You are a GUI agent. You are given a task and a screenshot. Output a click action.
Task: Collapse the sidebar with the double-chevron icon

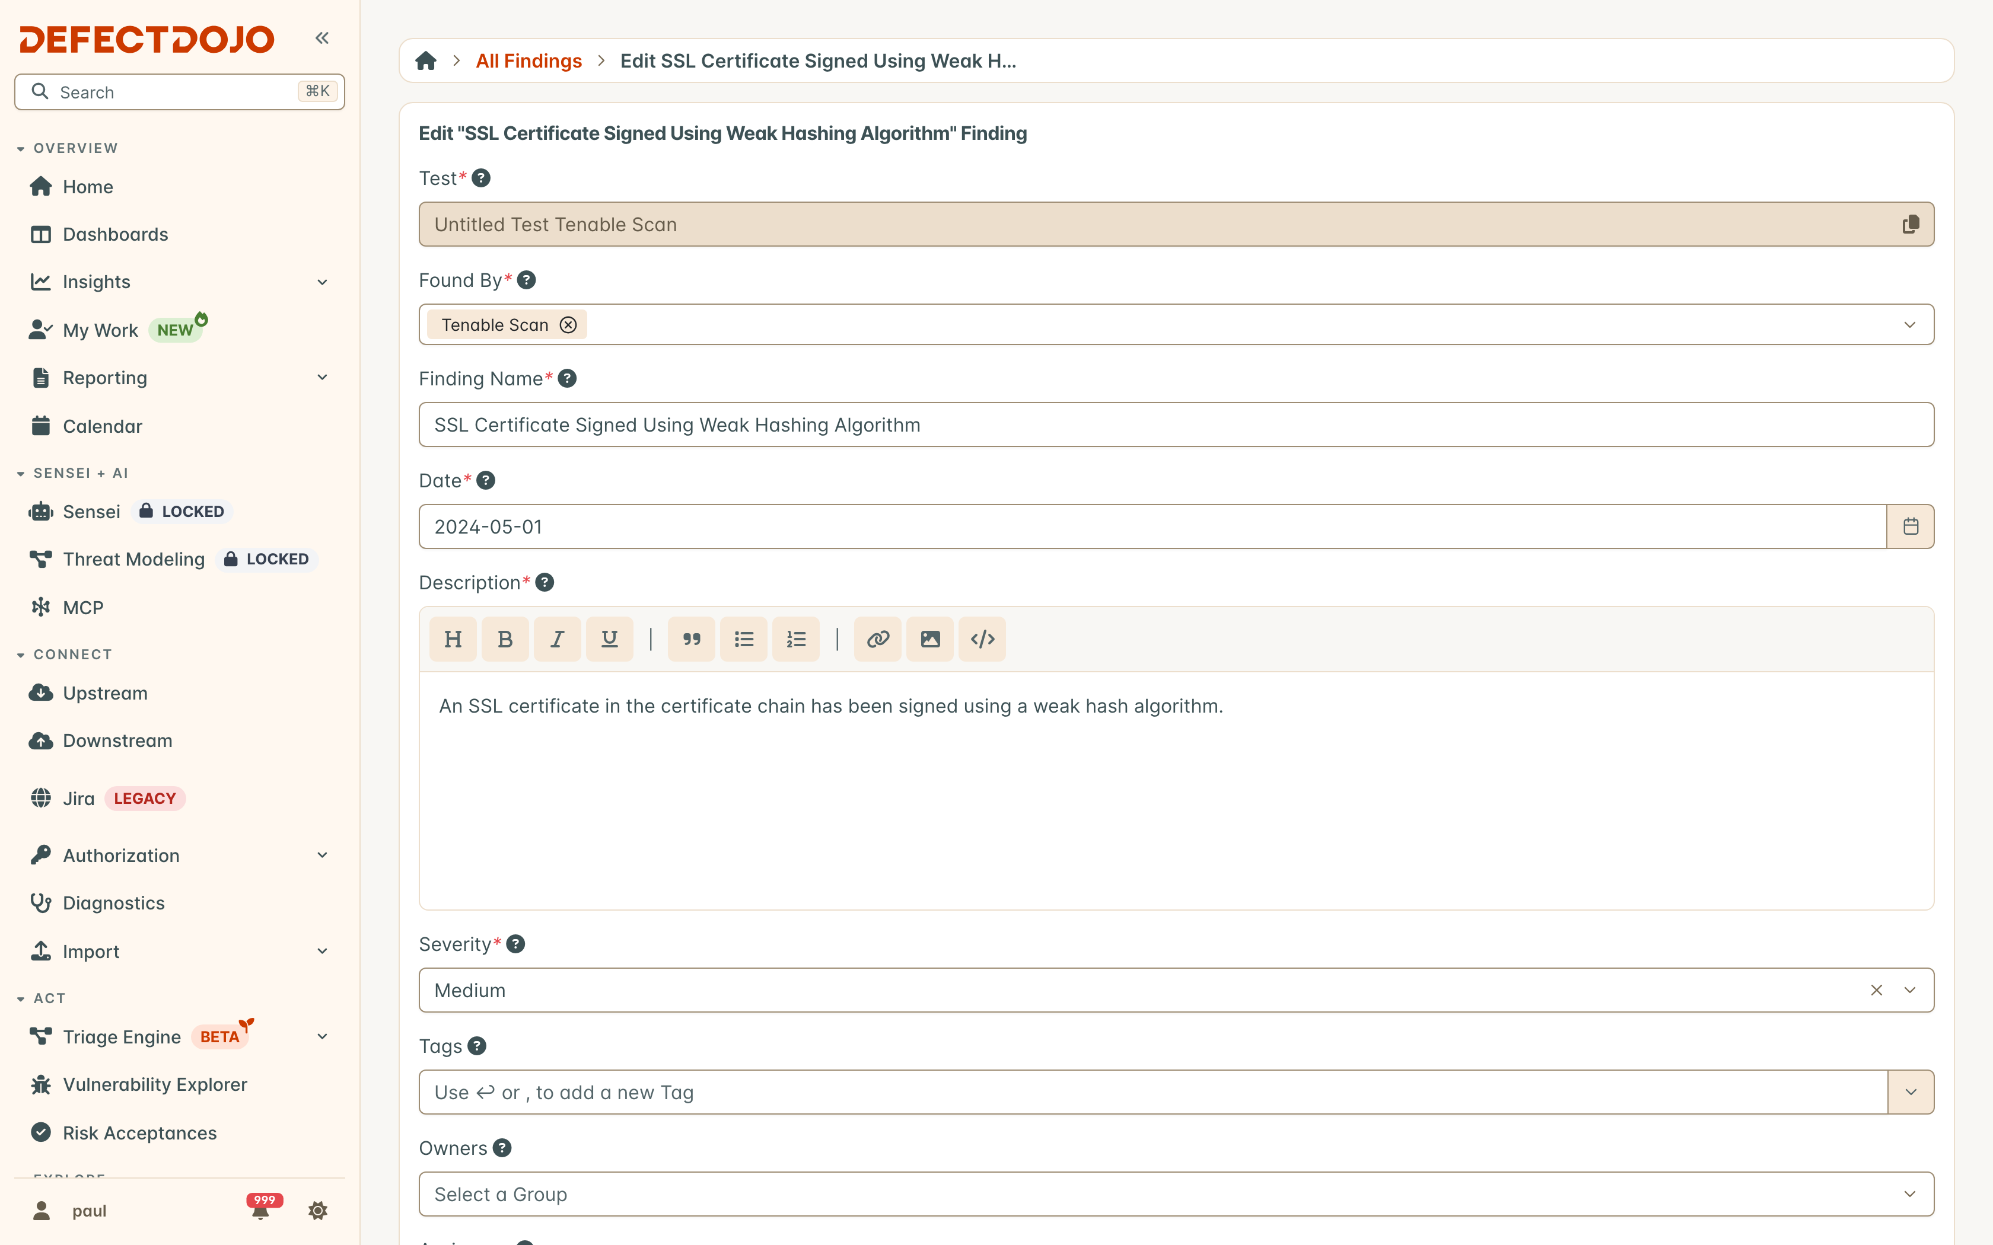pyautogui.click(x=322, y=38)
